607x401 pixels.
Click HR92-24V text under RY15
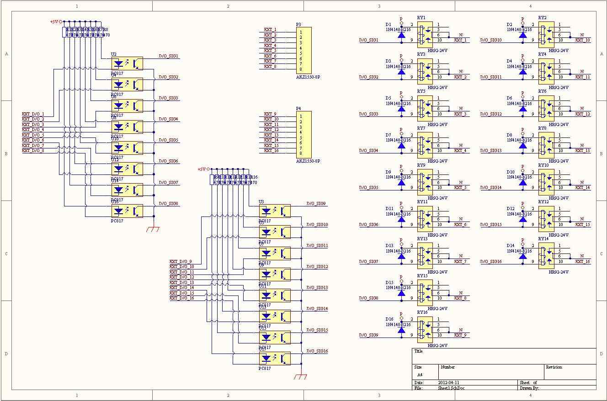[x=437, y=309]
